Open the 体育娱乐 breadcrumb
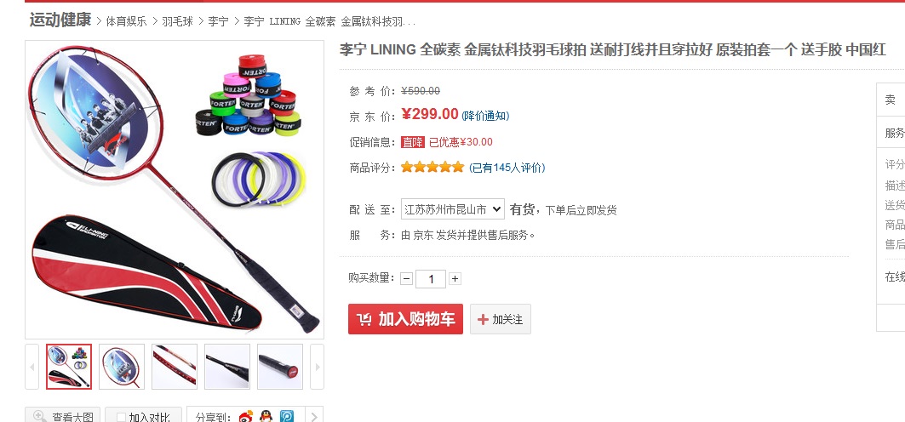The image size is (905, 422). click(126, 22)
